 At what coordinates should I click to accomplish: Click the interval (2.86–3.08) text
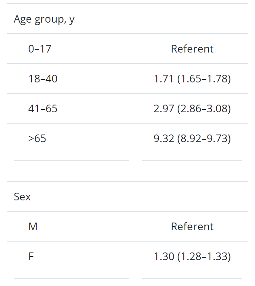pyautogui.click(x=204, y=109)
